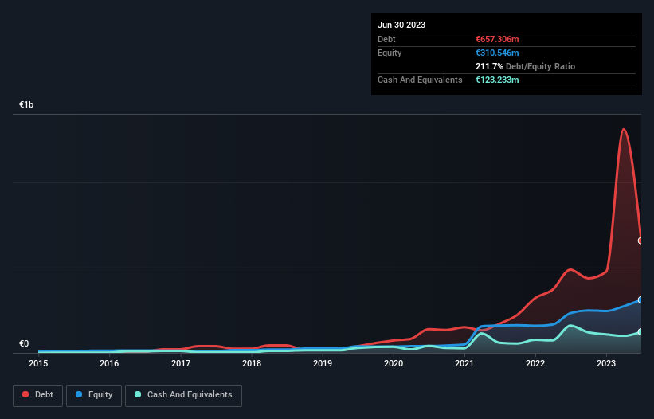Click the Equity row label in tooltip
This screenshot has width=654, height=419.
(390, 53)
